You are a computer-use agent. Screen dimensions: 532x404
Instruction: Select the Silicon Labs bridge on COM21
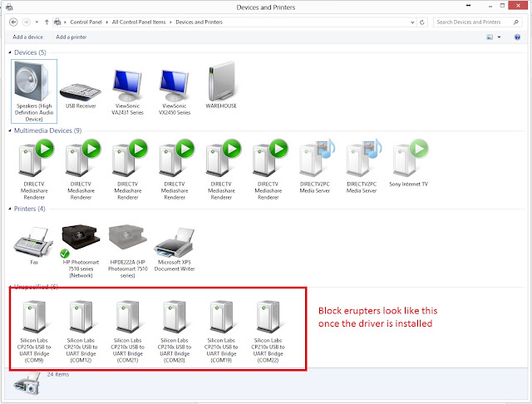(127, 332)
